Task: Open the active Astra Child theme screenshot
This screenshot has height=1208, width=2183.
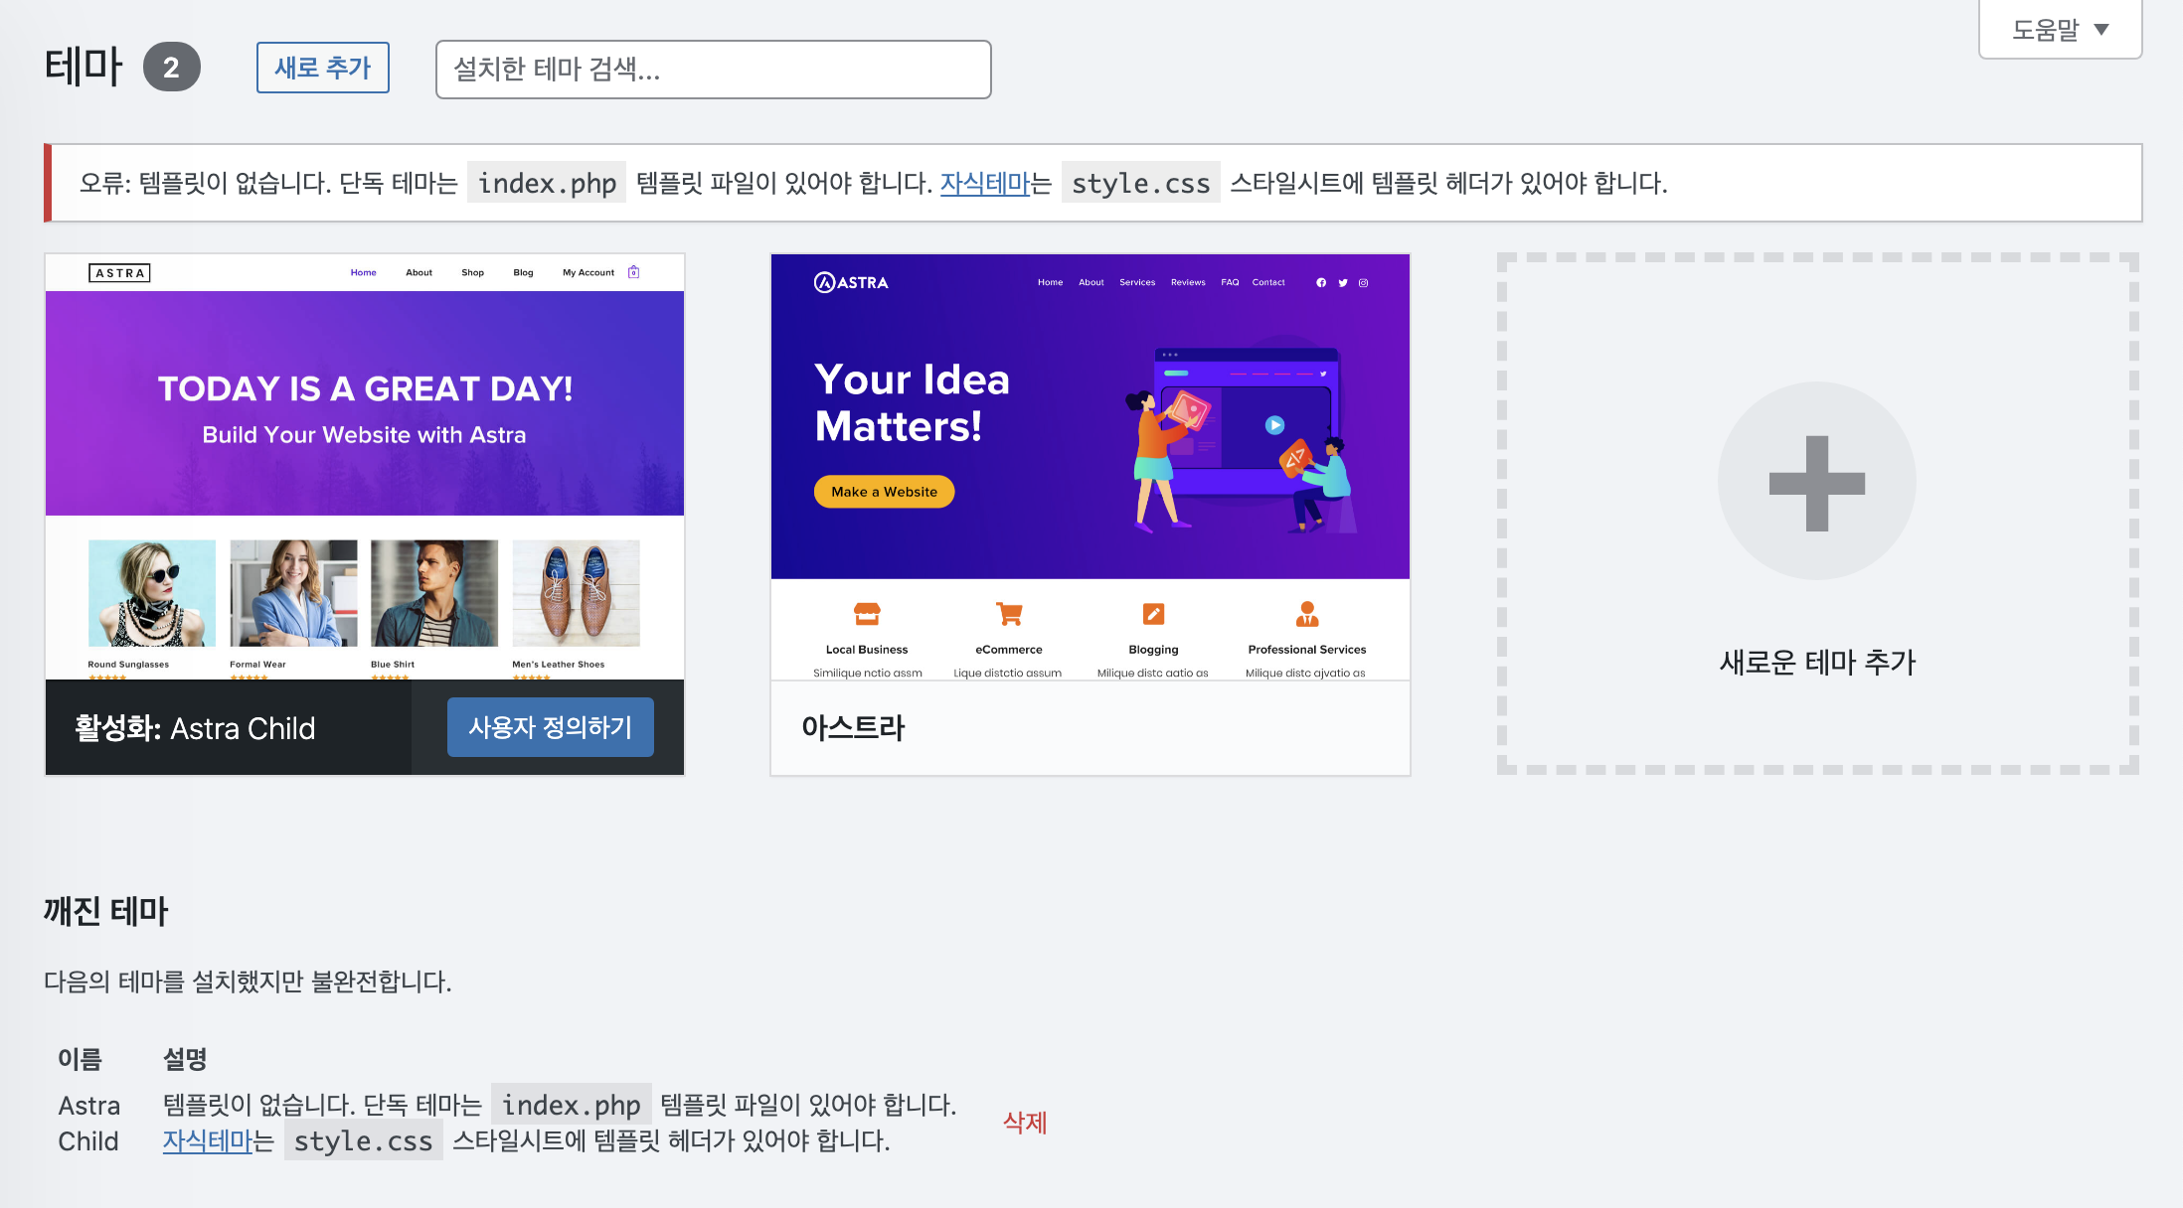Action: (365, 467)
